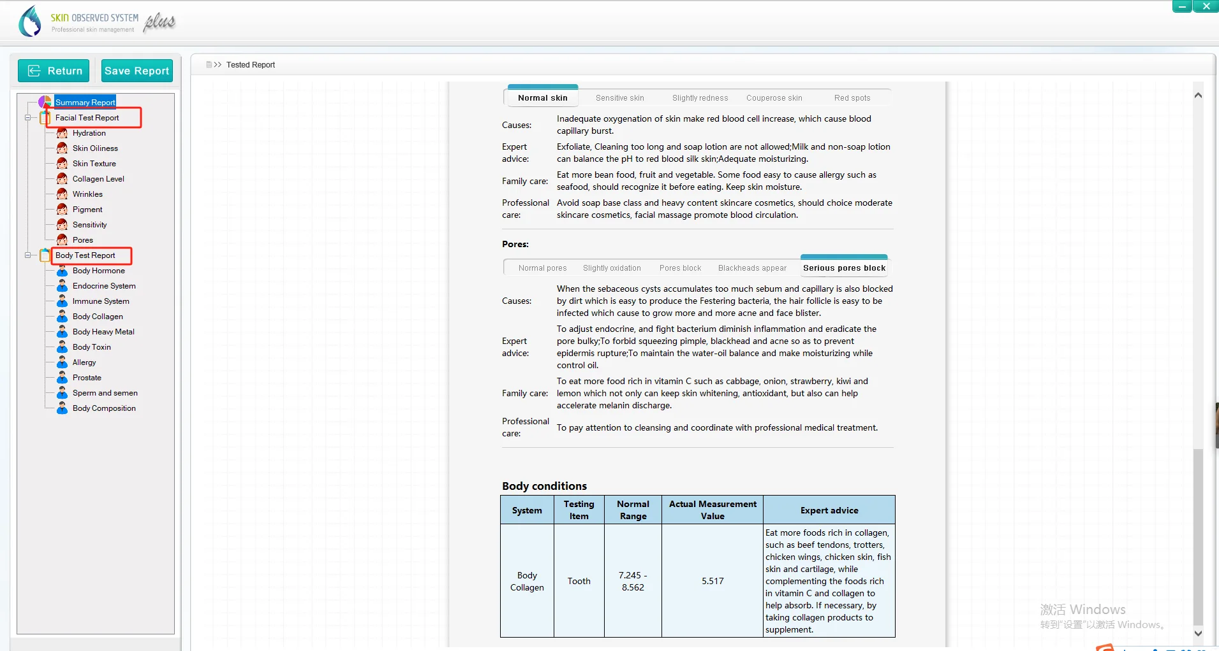Click the Allergy person icon in sidebar
The width and height of the screenshot is (1219, 651).
pyautogui.click(x=62, y=362)
